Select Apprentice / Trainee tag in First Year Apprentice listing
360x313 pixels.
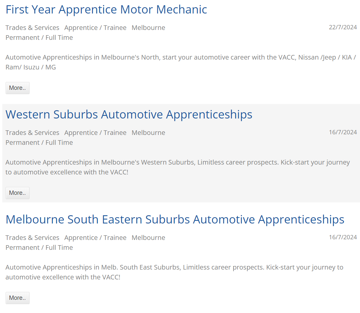click(95, 28)
